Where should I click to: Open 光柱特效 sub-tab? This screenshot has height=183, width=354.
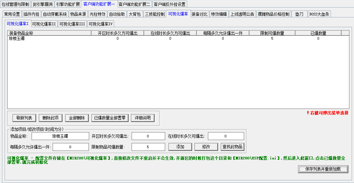coord(97,14)
